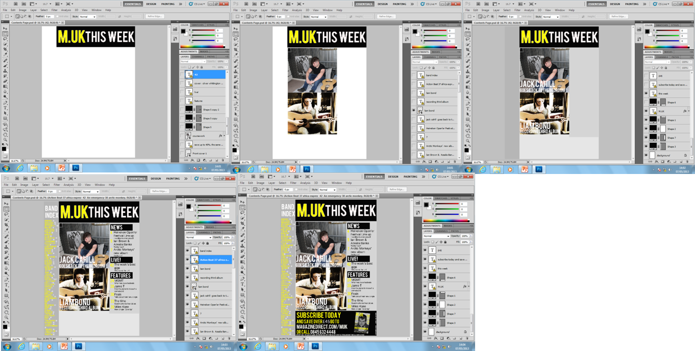The image size is (695, 351).
Task: Expand coursework layer fx arrow in top-left window
Action: pyautogui.click(x=224, y=135)
